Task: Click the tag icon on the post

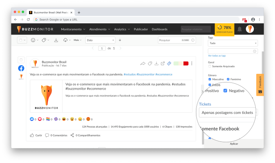Action: pos(150,63)
